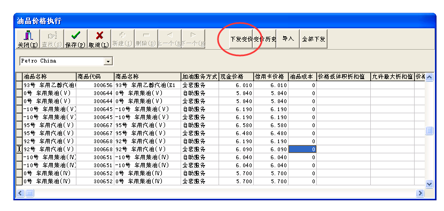Viewport: 444px width, 211px height.
Task: Click the credit card price 6.090 in the 92号 row
Action: coord(271,149)
